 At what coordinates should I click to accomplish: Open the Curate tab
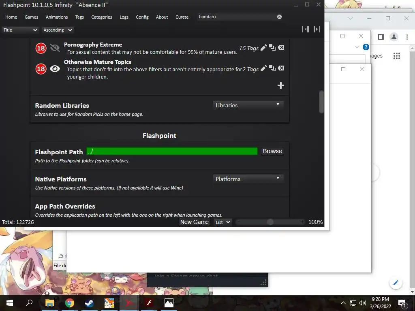(182, 17)
